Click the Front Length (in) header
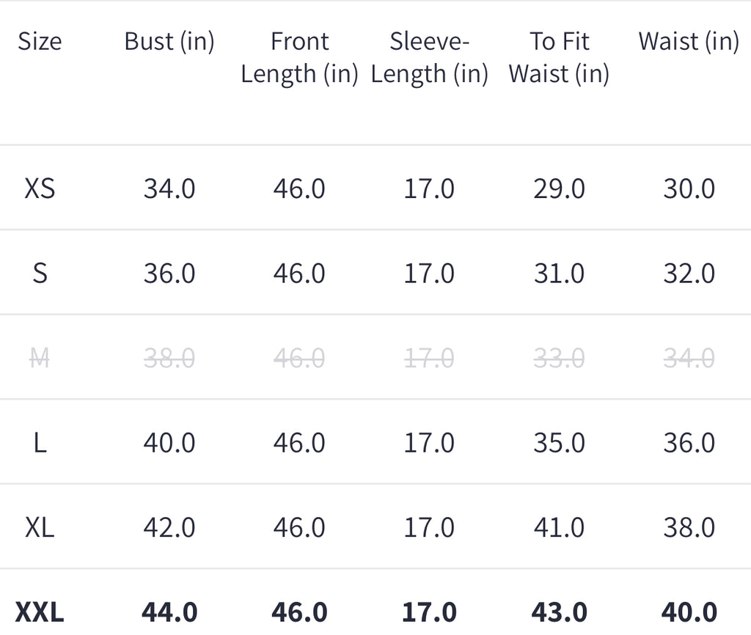Screen dimensions: 751x635 299,57
